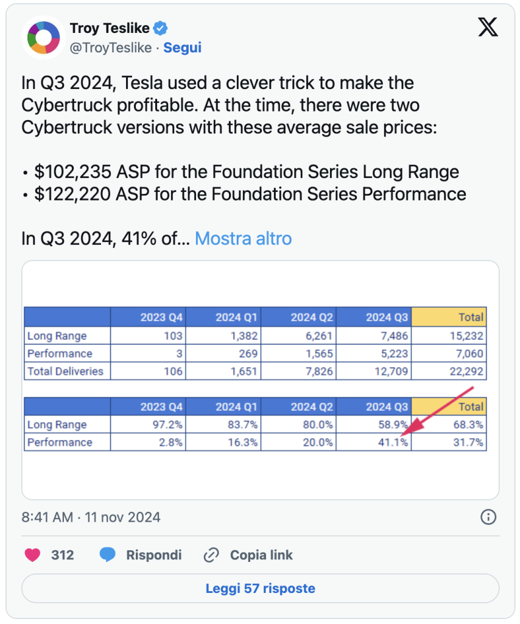
Task: Like the tweet with the heart icon
Action: tap(33, 555)
